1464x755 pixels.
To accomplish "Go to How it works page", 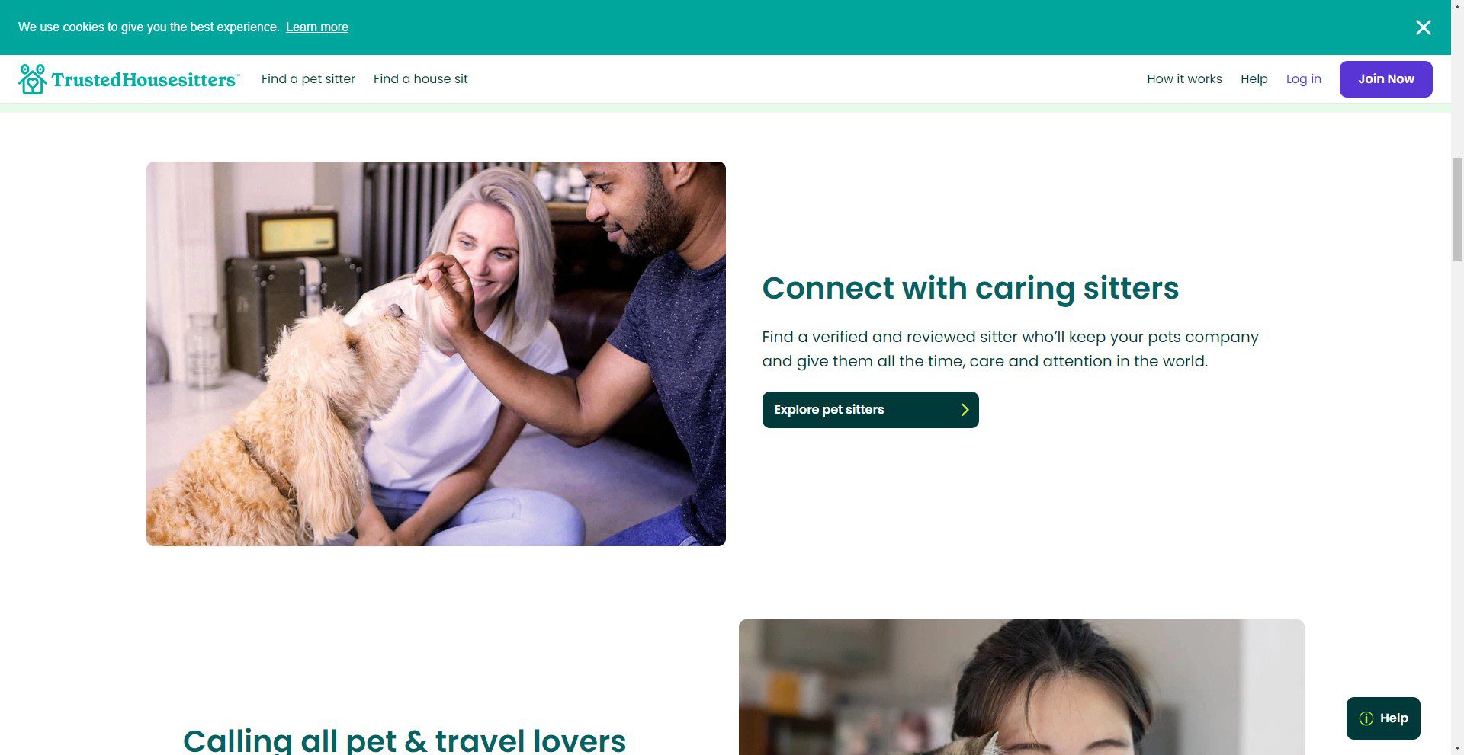I will 1184,79.
